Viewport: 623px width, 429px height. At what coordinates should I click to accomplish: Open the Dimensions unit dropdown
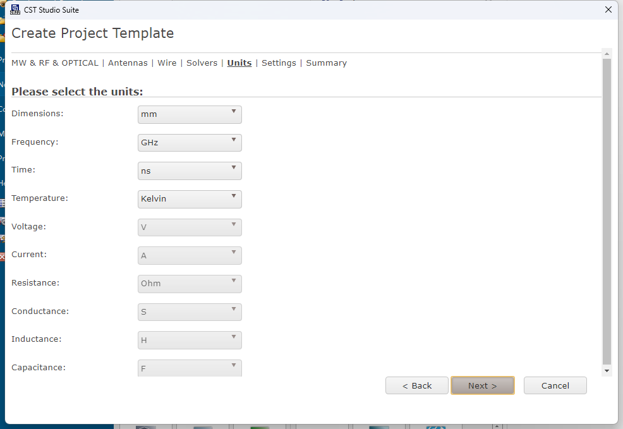coord(190,114)
